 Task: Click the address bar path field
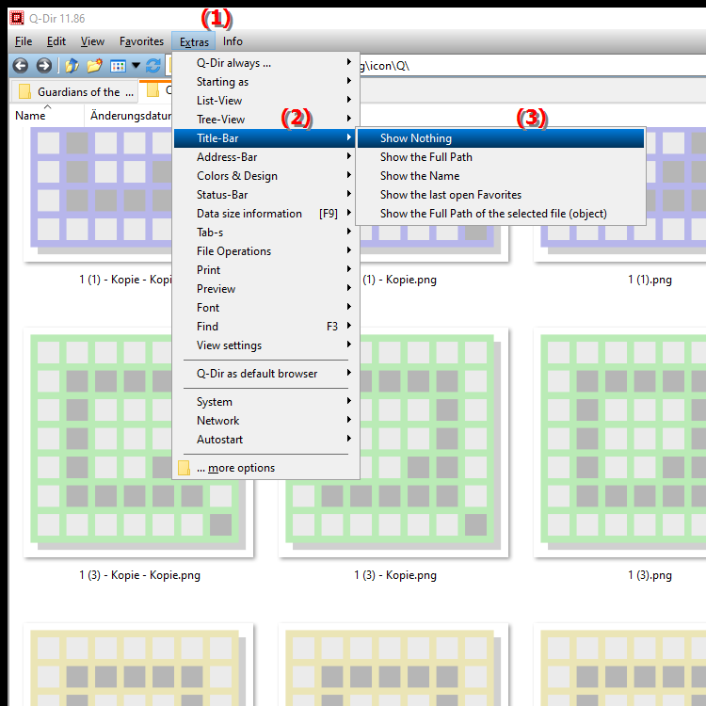point(531,66)
